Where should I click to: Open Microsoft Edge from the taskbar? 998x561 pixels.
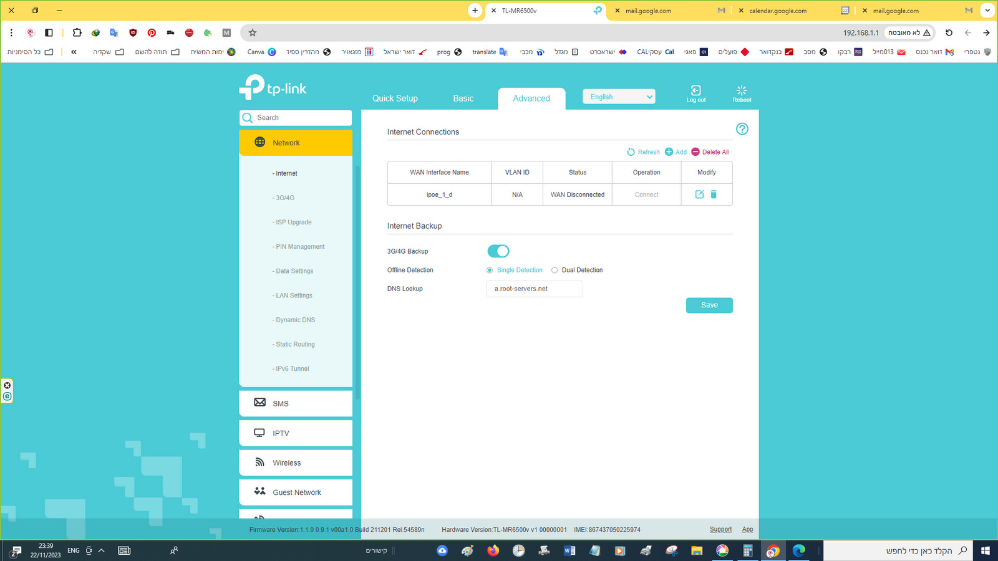tap(799, 550)
